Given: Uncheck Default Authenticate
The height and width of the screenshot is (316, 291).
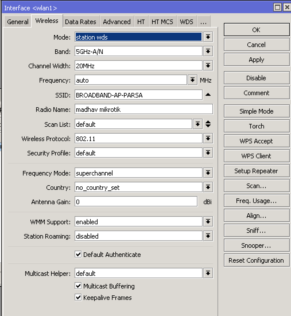Looking at the screenshot, I should point(78,254).
